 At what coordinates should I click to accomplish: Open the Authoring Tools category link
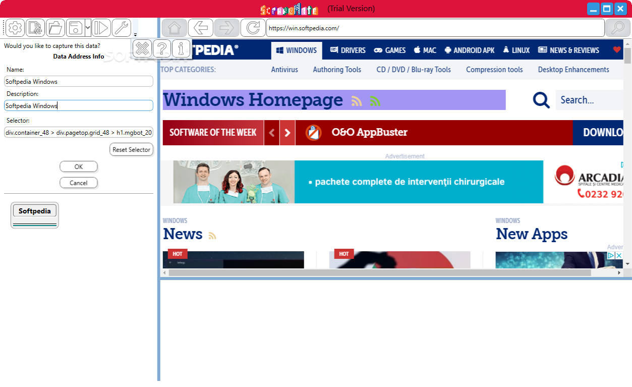coord(337,70)
